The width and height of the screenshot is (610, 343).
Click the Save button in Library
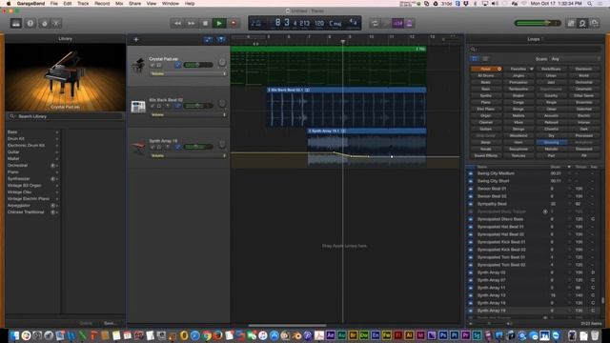(110, 323)
